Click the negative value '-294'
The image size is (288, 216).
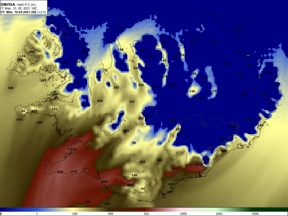click(150, 57)
